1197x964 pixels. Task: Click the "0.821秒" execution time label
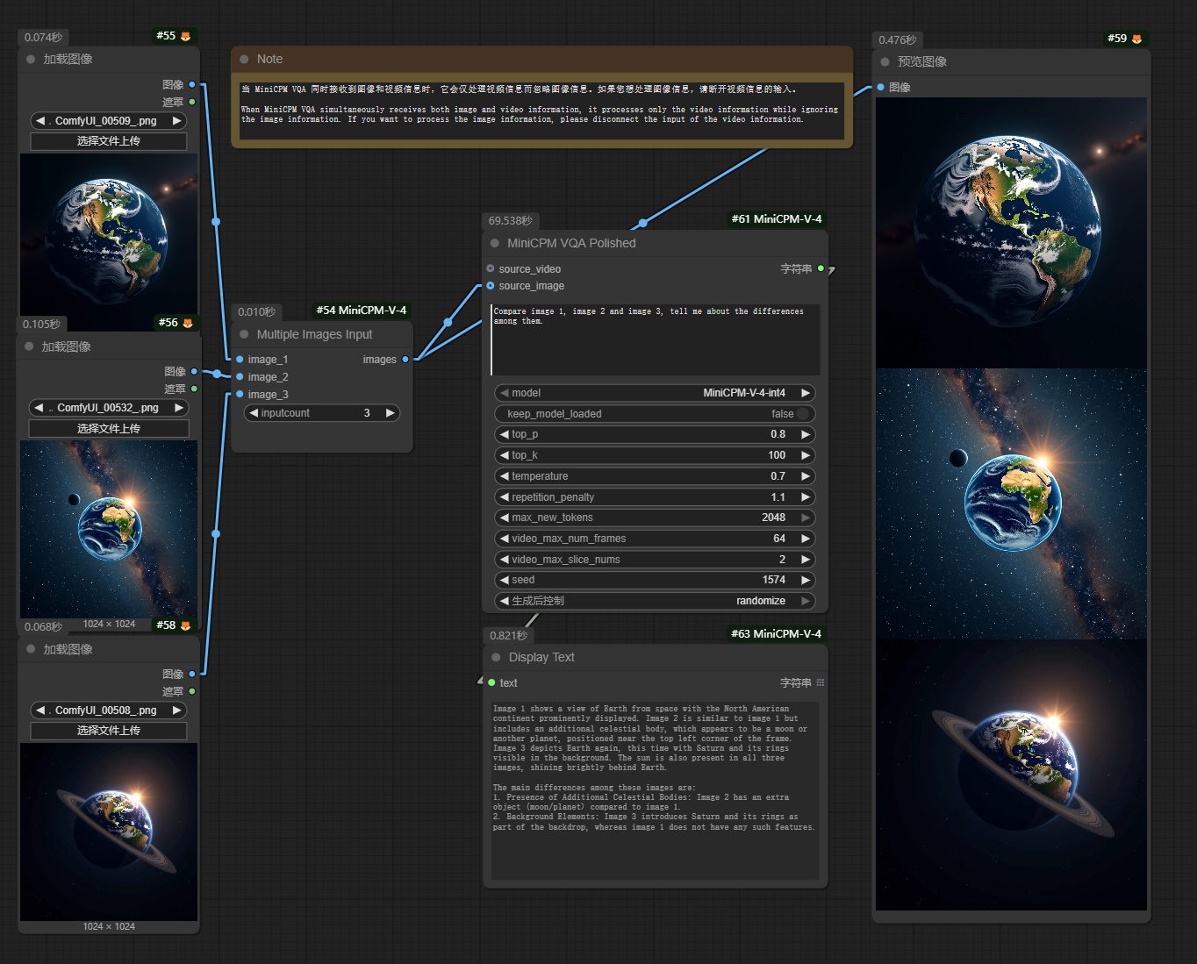point(509,635)
